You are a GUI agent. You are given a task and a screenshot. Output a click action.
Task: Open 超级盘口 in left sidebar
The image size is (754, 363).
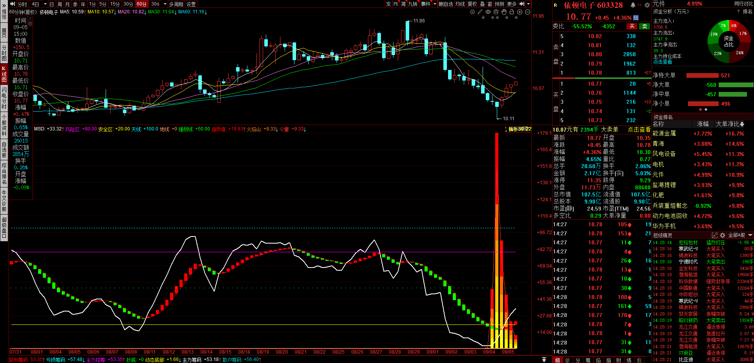[x=4, y=227]
